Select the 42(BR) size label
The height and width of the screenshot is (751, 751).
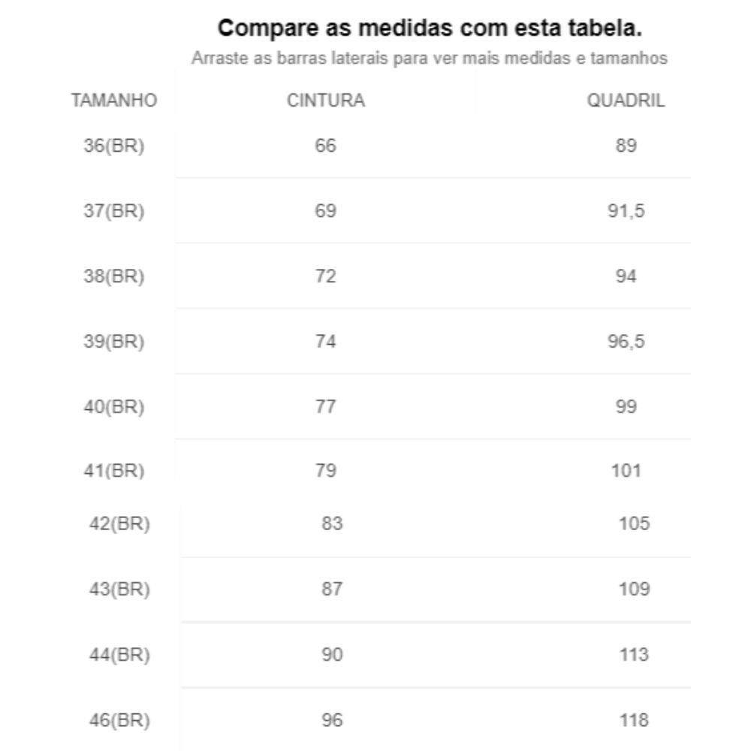[119, 523]
